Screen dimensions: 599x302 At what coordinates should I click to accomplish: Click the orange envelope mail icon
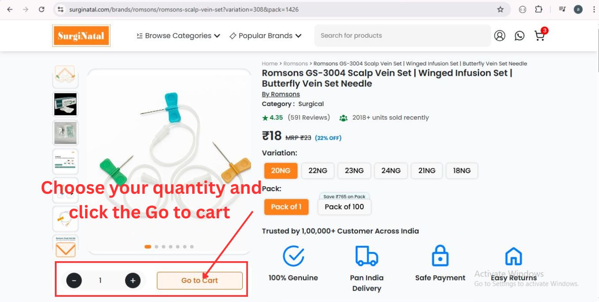point(66,250)
